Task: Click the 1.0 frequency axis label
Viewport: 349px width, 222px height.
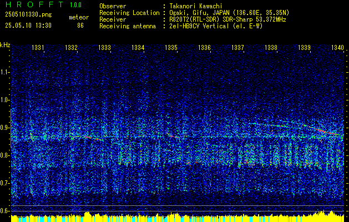Action: coord(4,100)
